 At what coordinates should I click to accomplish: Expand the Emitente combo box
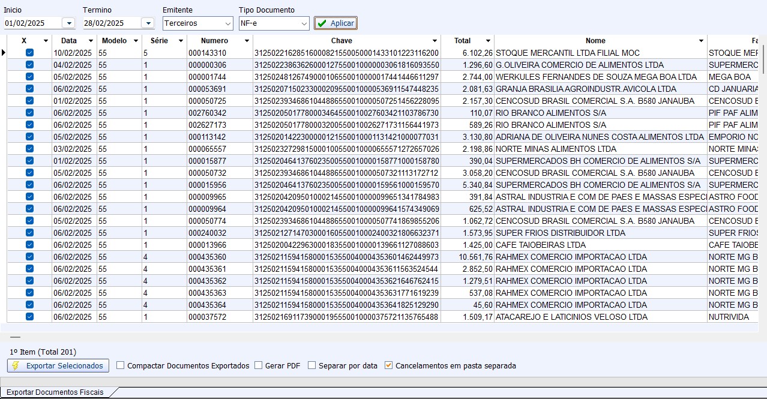(x=227, y=23)
